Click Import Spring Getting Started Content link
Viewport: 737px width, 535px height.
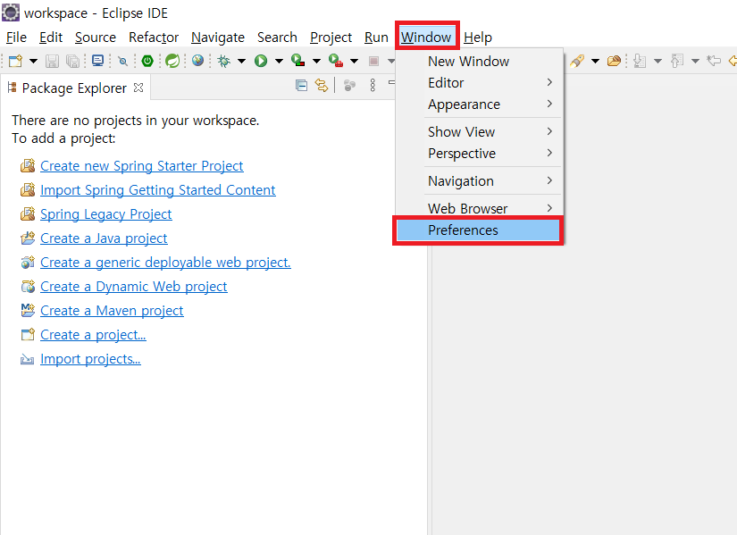157,190
